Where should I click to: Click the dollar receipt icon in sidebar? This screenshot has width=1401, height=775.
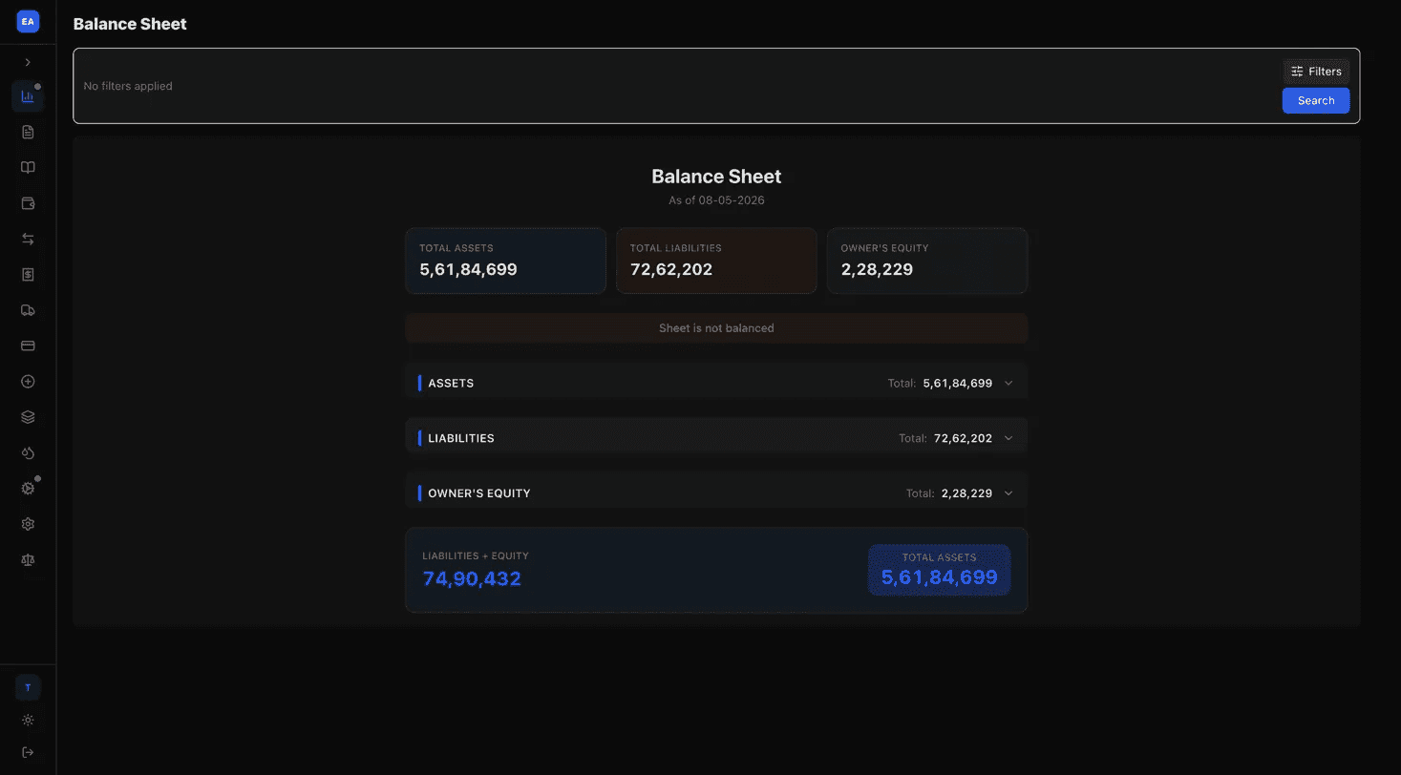coord(28,275)
